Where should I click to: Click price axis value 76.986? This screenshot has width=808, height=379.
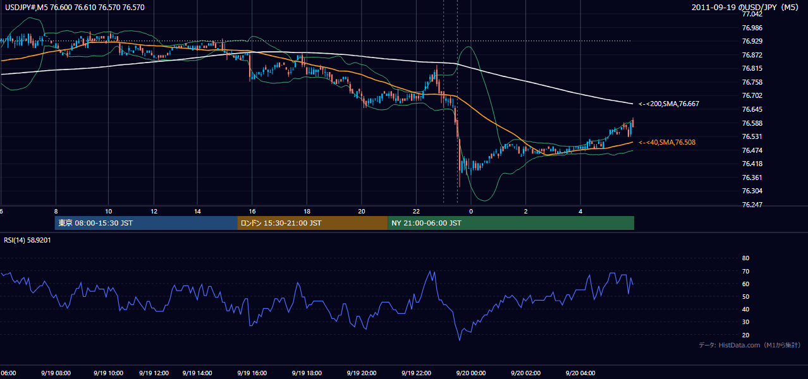(753, 28)
